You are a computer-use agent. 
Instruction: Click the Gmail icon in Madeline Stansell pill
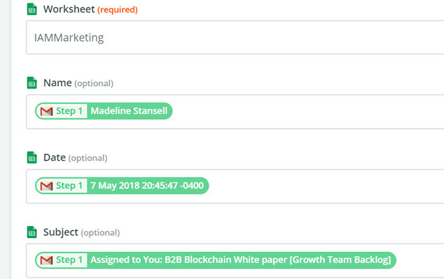pos(46,111)
